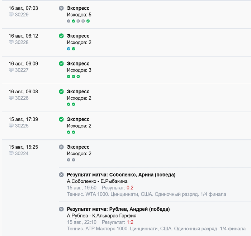The width and height of the screenshot is (251, 236).
Task: Click the monitor icon beside number 30225
Action: point(11,126)
